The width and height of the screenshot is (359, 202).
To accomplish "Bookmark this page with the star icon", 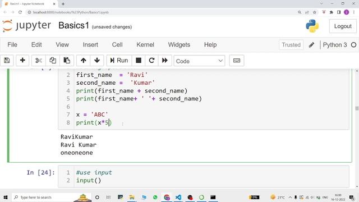I will point(315,12).
